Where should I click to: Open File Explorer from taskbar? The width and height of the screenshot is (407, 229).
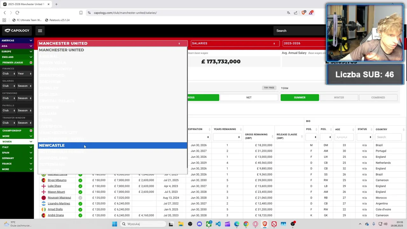(181, 224)
